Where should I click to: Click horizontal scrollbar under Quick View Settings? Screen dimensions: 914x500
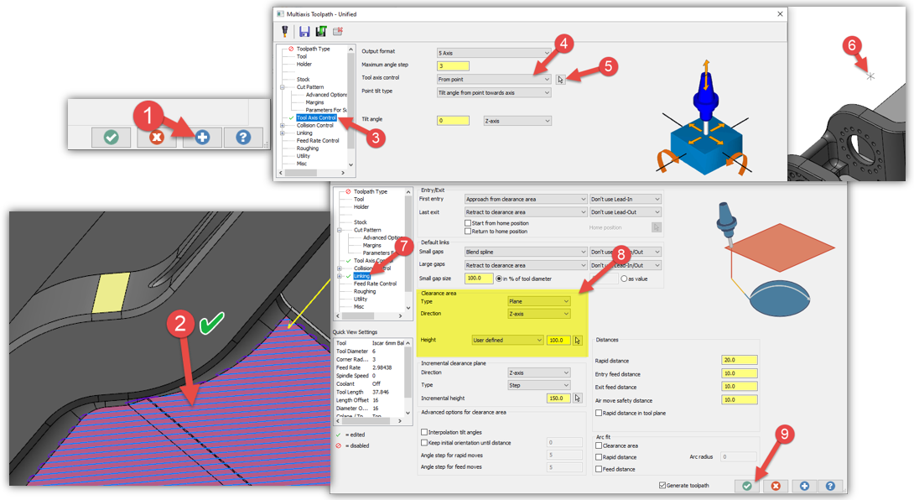coord(370,420)
